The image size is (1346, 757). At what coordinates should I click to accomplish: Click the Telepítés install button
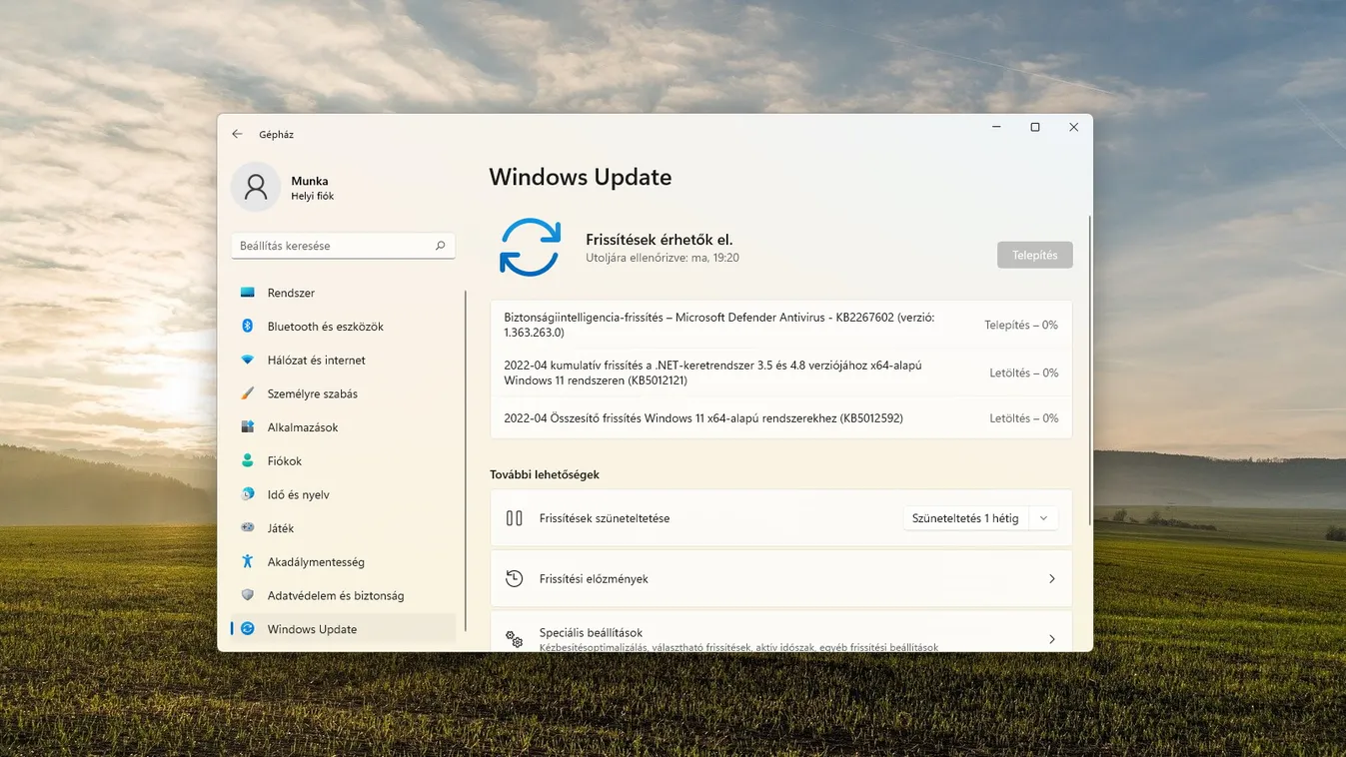[1034, 255]
